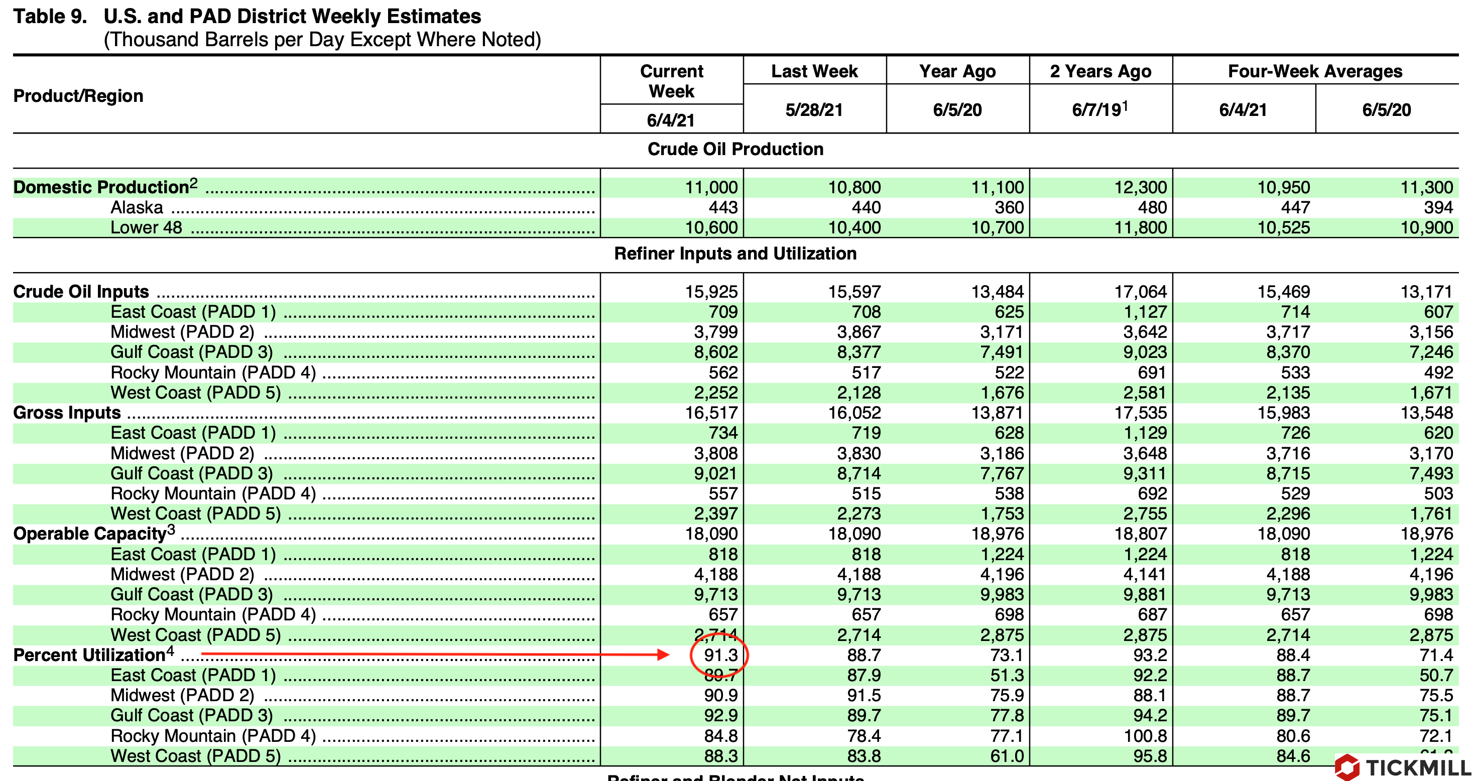Click Crude Oil Production section heading
Image resolution: width=1474 pixels, height=781 pixels.
(x=735, y=149)
